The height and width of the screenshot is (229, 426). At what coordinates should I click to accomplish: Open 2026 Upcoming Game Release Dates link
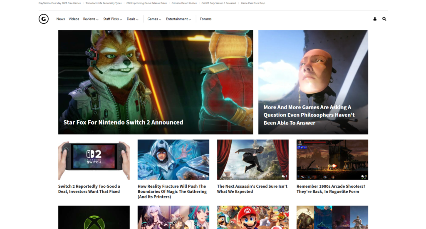[146, 3]
